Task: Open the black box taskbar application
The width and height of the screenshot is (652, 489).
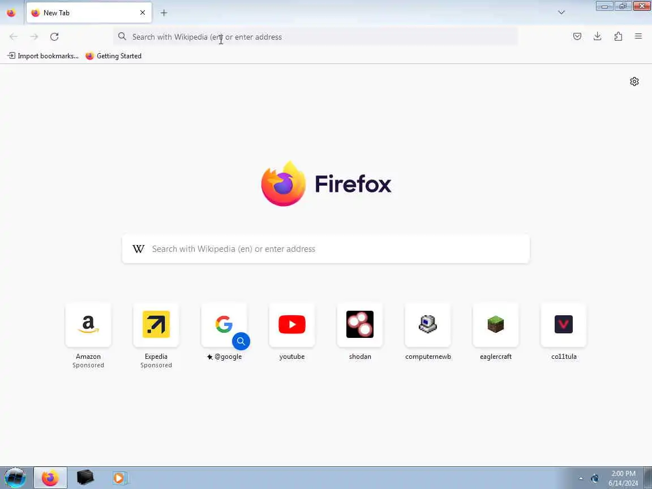Action: pyautogui.click(x=85, y=478)
